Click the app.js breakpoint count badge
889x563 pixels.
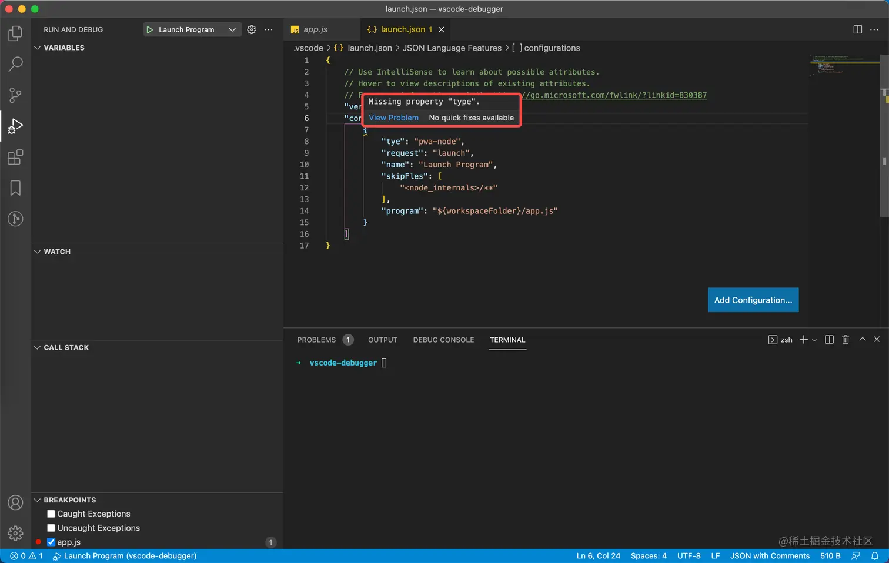point(270,542)
